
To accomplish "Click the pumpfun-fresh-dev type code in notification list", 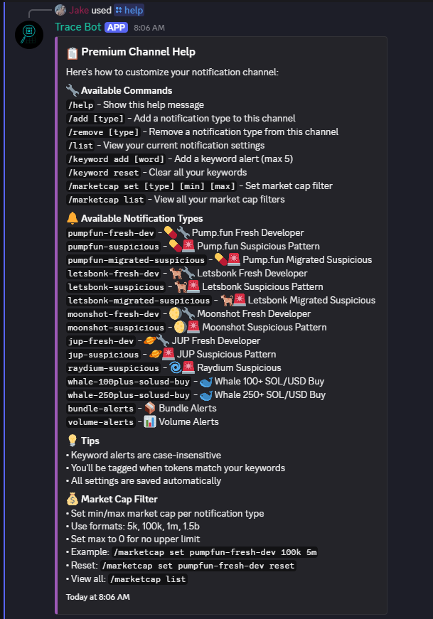I will (x=111, y=233).
